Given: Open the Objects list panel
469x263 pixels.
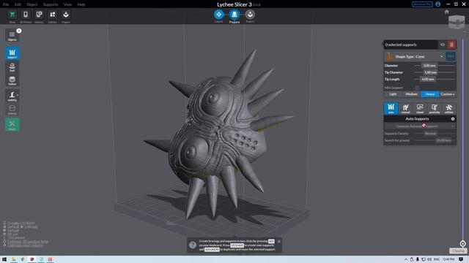Looking at the screenshot, I should pos(12,36).
